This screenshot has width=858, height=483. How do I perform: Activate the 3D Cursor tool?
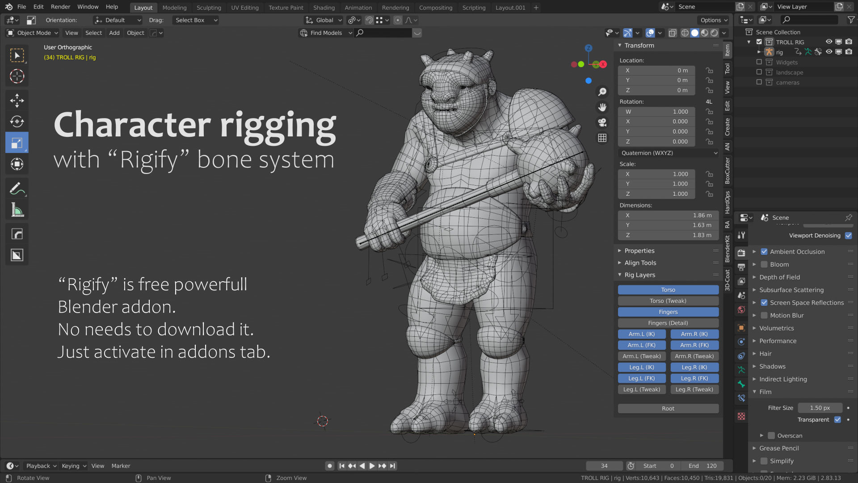coord(17,76)
